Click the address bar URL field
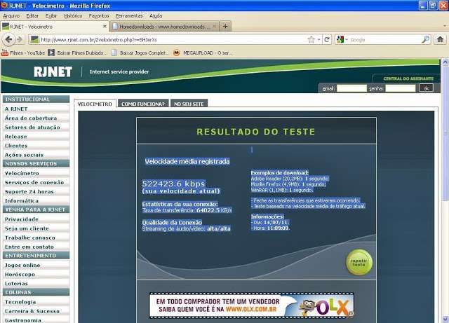This screenshot has height=323, width=449. click(172, 39)
